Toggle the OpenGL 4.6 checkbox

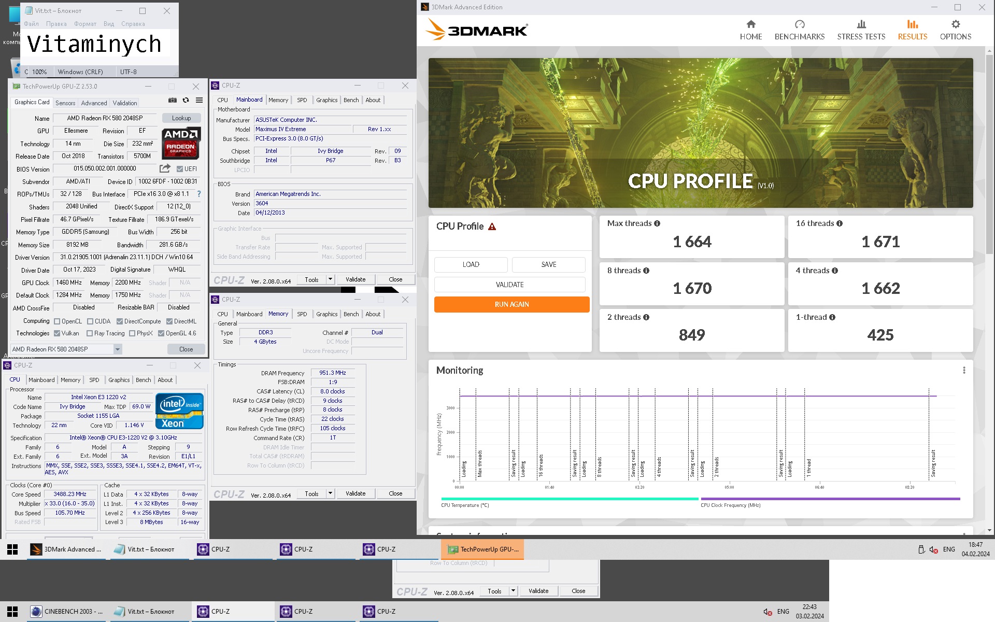click(161, 333)
